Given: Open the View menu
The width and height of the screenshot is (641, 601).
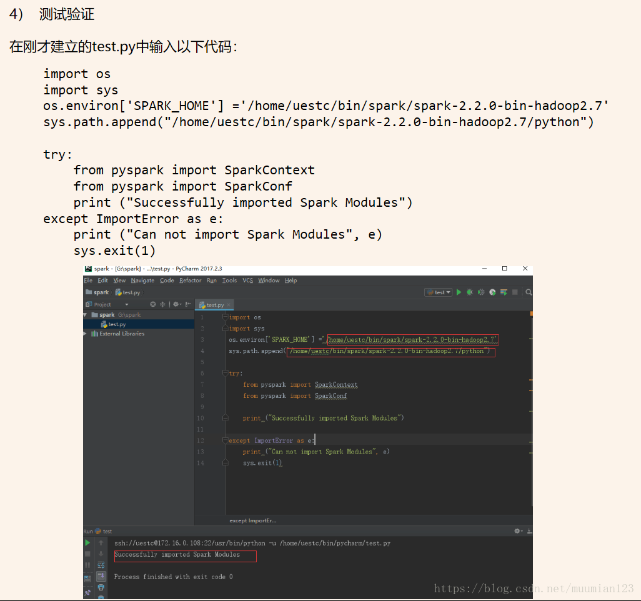Looking at the screenshot, I should [119, 281].
